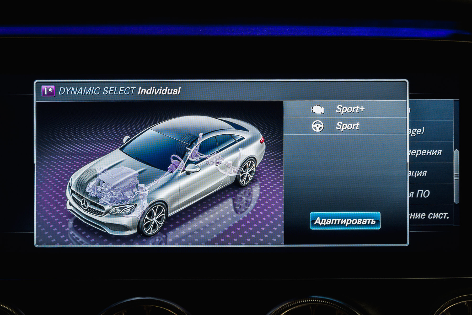Click the car illustration image
Screen dimensions: 472x315
[x=160, y=173]
